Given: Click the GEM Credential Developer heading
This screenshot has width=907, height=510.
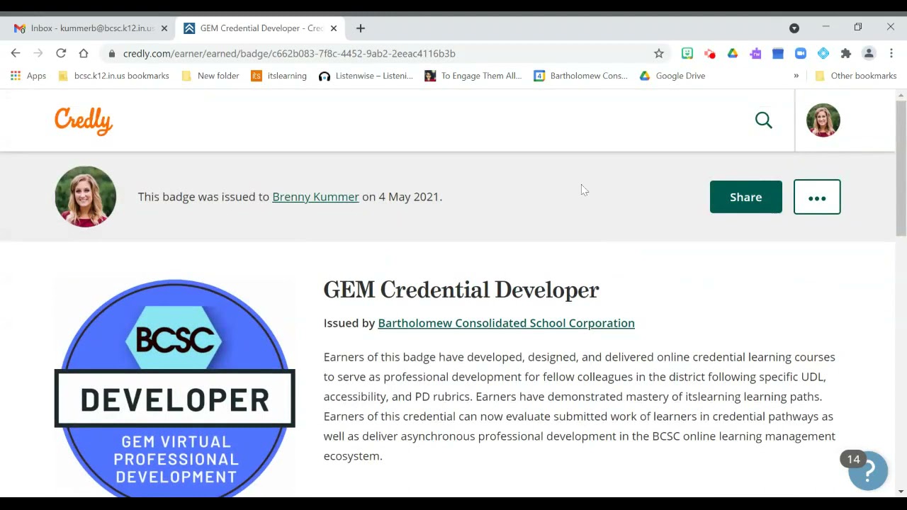Looking at the screenshot, I should tap(461, 290).
